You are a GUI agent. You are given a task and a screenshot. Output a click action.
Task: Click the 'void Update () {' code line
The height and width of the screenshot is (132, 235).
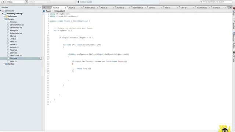coord(63,30)
